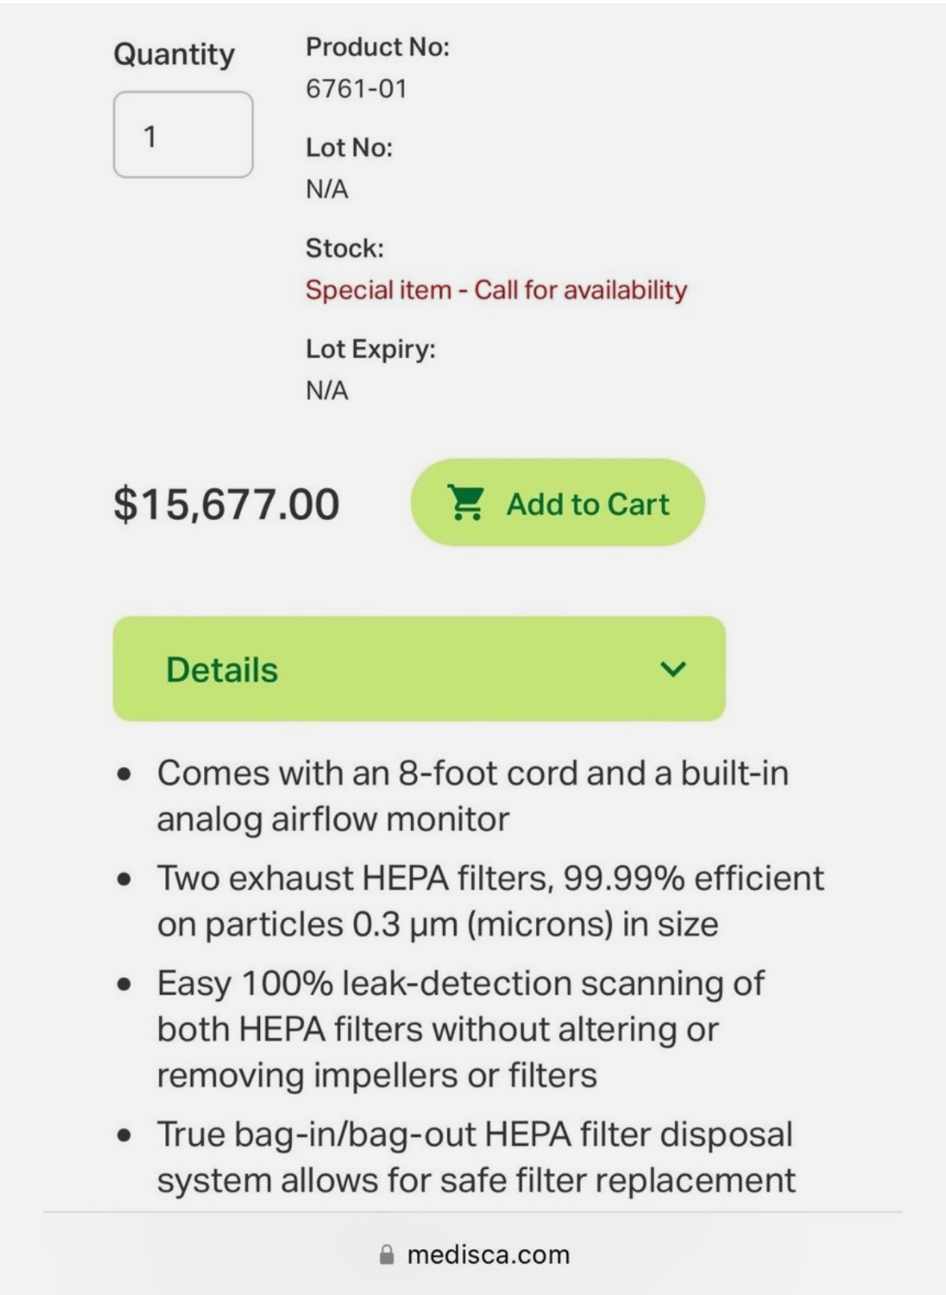The width and height of the screenshot is (946, 1295).
Task: Click the chevron arrow on Details
Action: tap(672, 669)
